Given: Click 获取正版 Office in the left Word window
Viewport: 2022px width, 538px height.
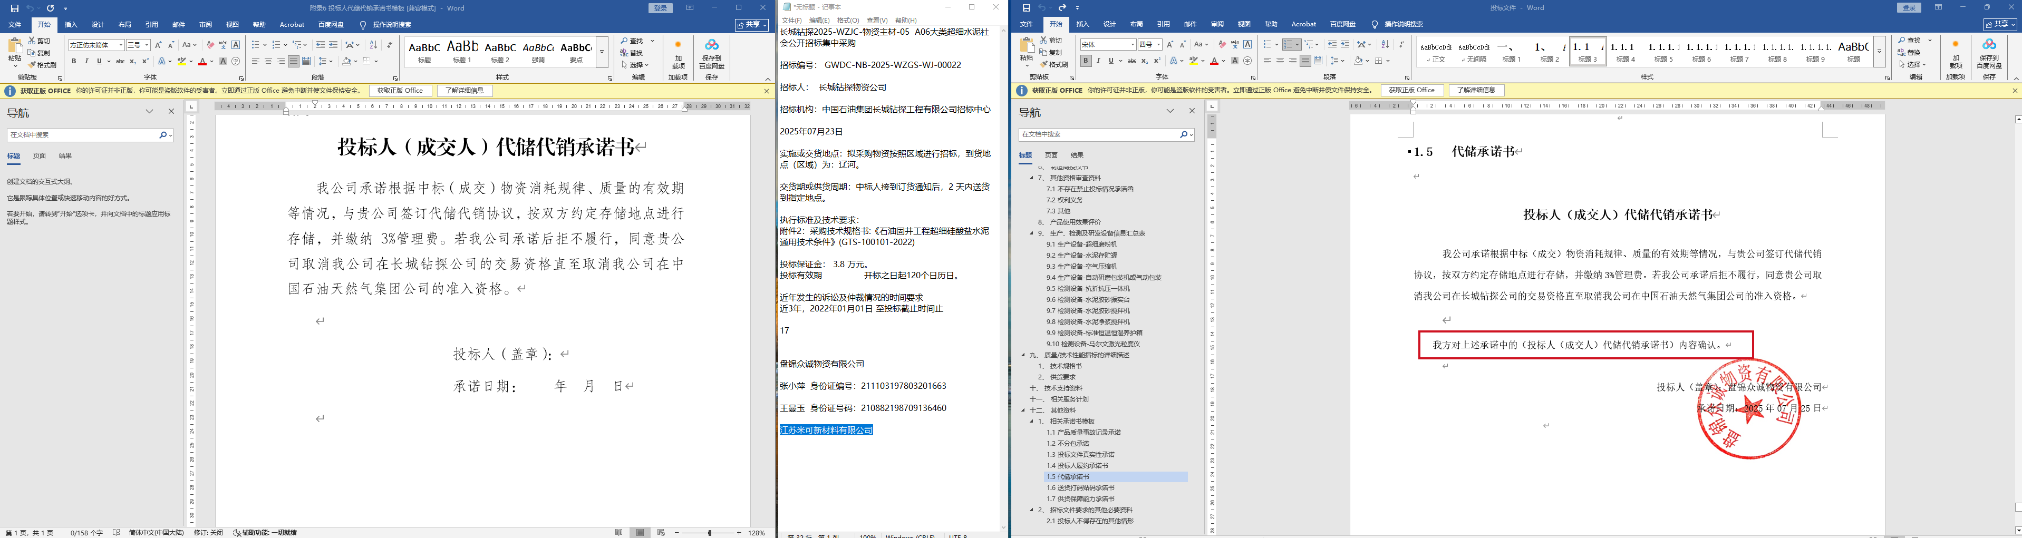Looking at the screenshot, I should [400, 91].
